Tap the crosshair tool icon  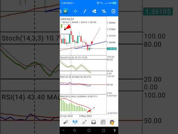75,12
